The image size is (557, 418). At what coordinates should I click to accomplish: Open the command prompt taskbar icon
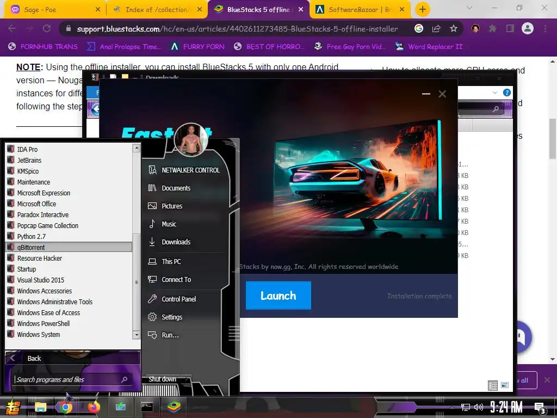point(147,407)
